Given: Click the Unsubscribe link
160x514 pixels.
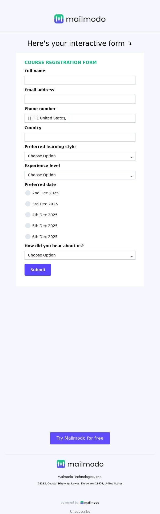Looking at the screenshot, I should point(80,511).
